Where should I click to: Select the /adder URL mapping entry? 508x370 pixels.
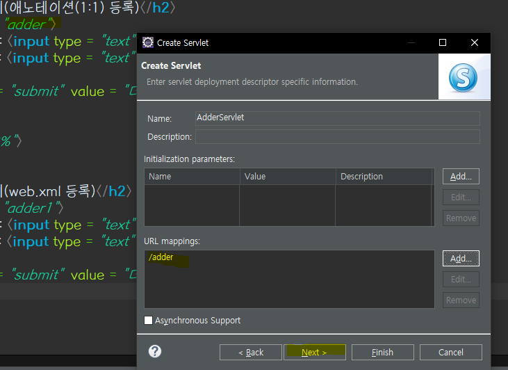pos(161,257)
